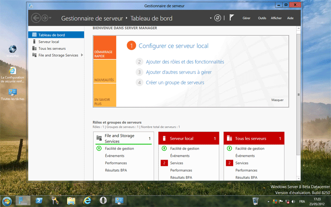The image size is (331, 207).
Task: Select Serveur local in sidebar
Action: [56, 42]
